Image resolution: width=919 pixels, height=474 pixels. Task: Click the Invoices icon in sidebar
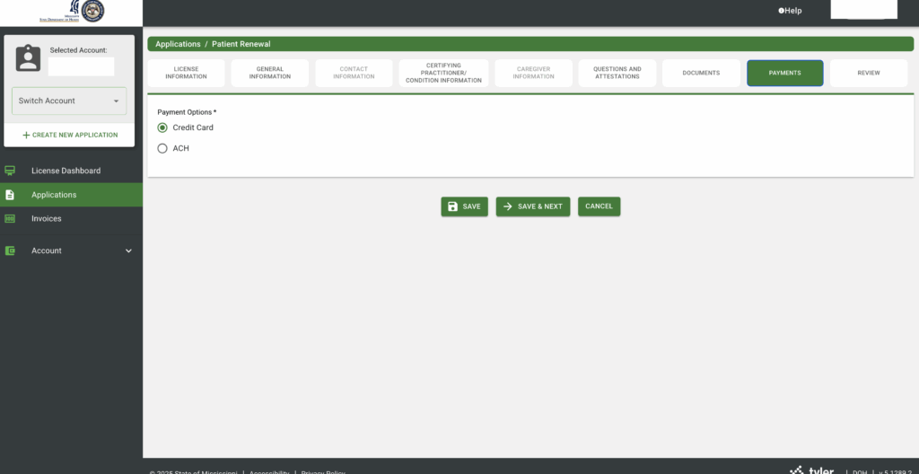coord(10,218)
